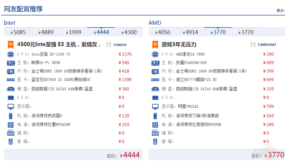Click the keyboard icon in the AMD list
285x162 pixels.
[155, 133]
